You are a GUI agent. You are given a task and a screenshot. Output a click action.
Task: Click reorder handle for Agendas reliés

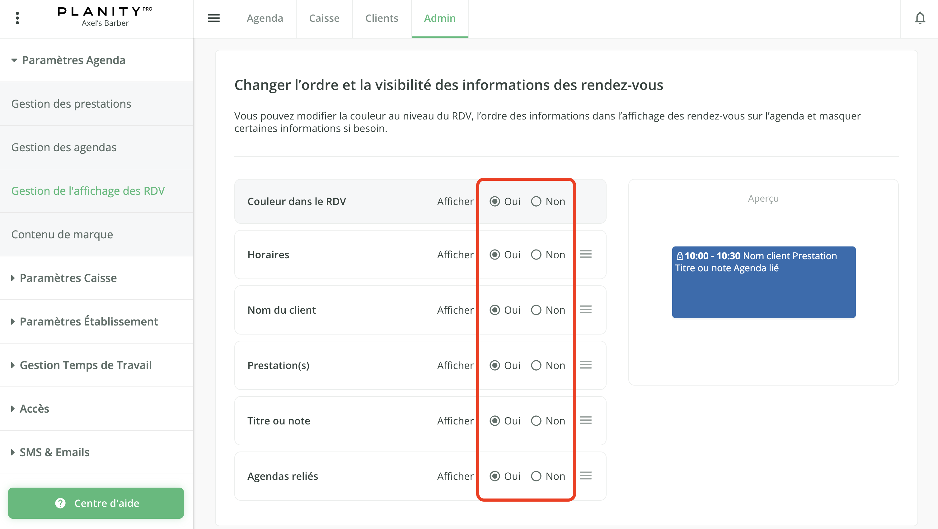(585, 475)
